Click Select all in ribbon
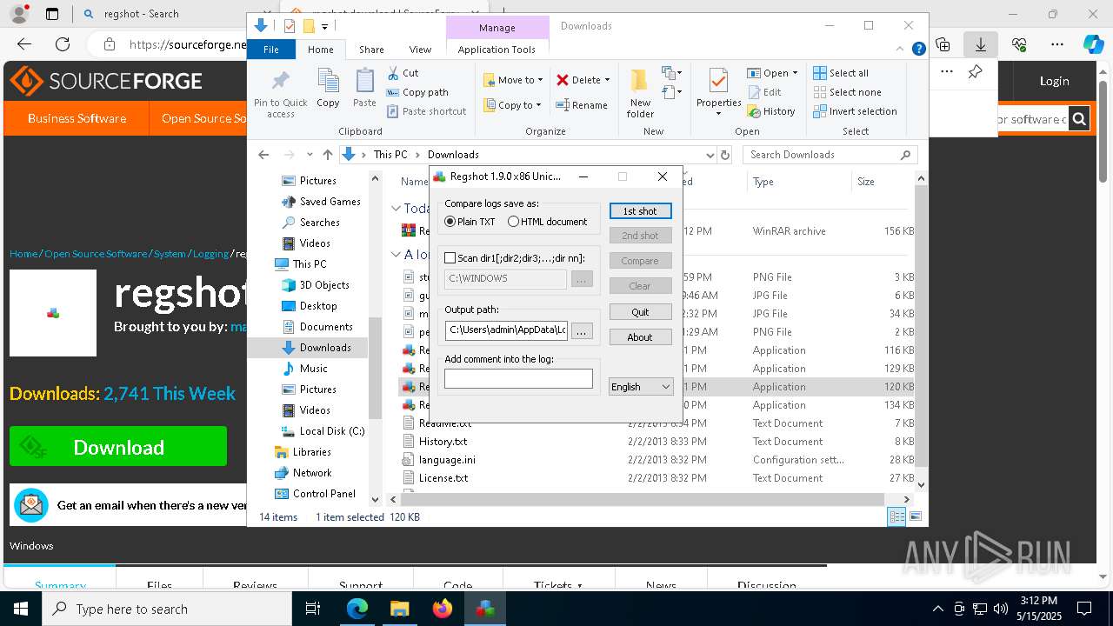The image size is (1113, 626). (841, 73)
